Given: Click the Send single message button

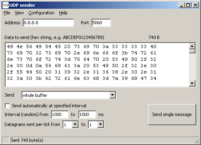Looking at the screenshot, I should 172,114.
